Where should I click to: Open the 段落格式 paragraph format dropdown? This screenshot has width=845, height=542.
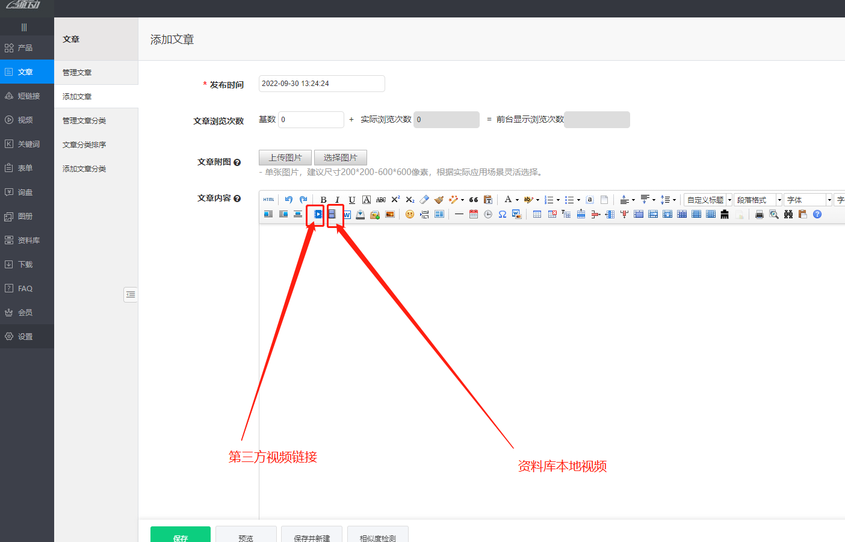pos(757,199)
